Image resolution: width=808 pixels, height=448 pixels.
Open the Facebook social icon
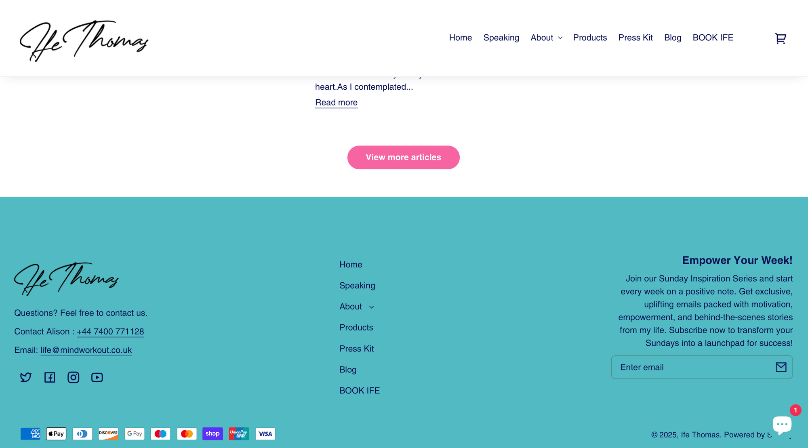[50, 377]
